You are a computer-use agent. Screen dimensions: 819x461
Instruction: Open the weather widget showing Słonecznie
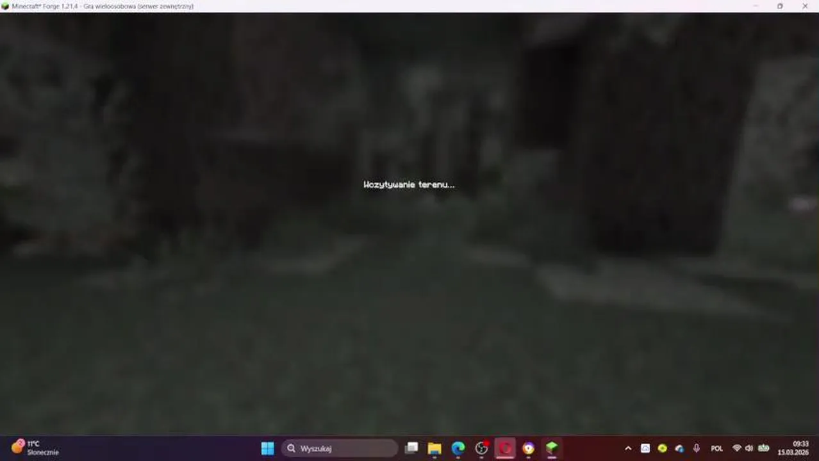click(35, 448)
